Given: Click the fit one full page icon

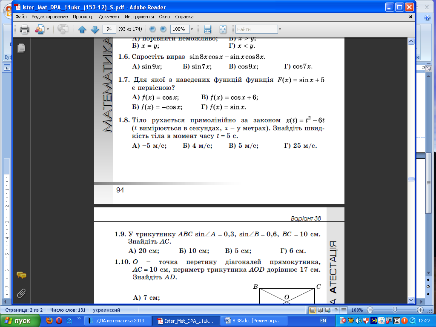Looking at the screenshot, I should [x=223, y=29].
